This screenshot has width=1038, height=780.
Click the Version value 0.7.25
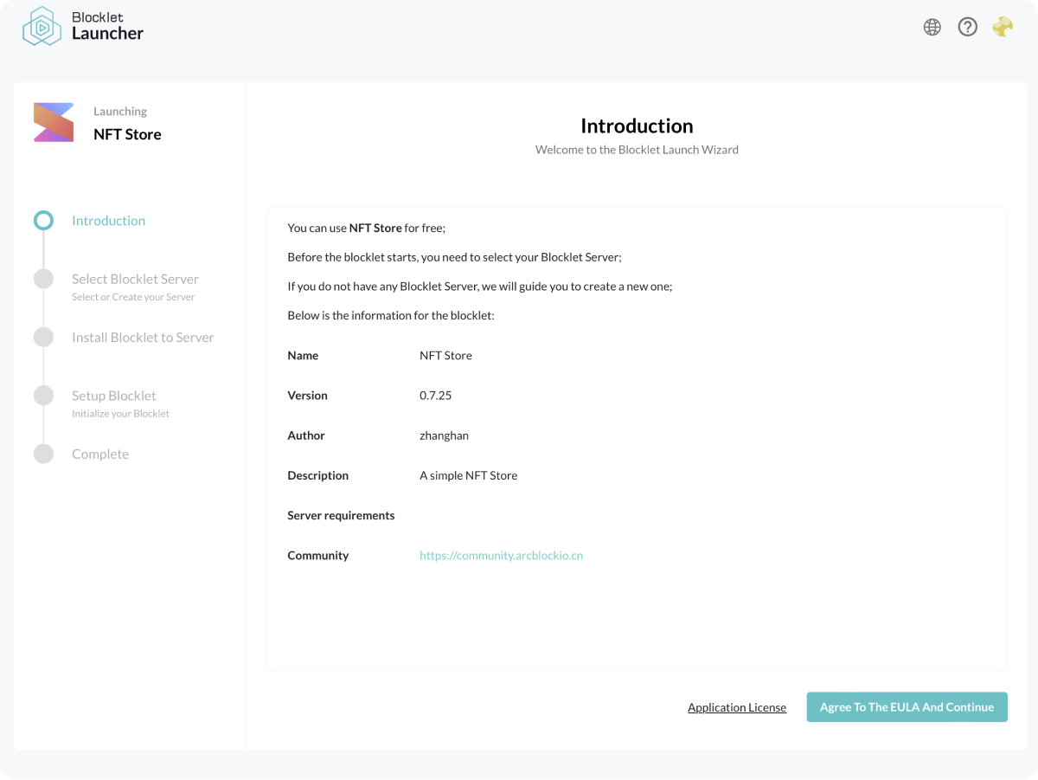(x=434, y=395)
